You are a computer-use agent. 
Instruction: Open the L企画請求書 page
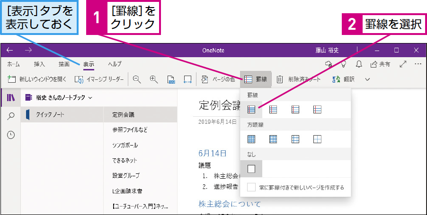(140, 191)
